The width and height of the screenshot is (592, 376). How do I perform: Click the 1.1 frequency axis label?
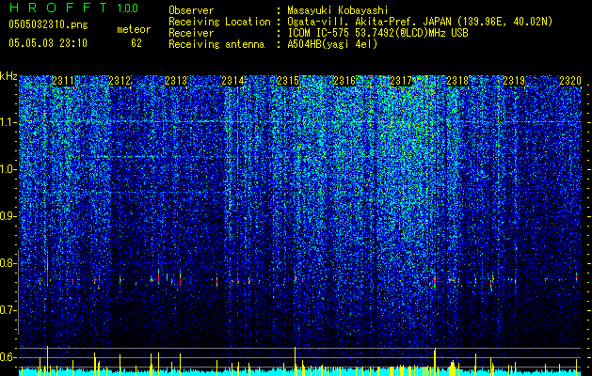point(8,122)
